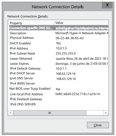Click the horizontal scrollbar right arrow
The image size is (116, 136).
tap(106, 113)
